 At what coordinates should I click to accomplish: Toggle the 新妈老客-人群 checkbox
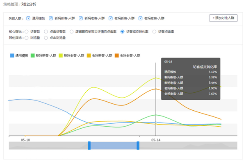click(81, 18)
